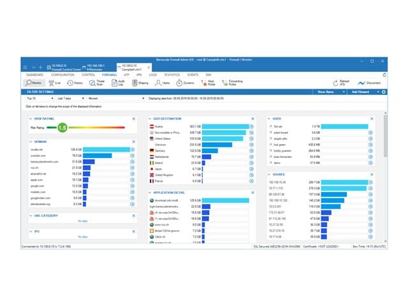Click the vertical scrollbar on the right
Screen dimensions: 408x306
(385, 136)
